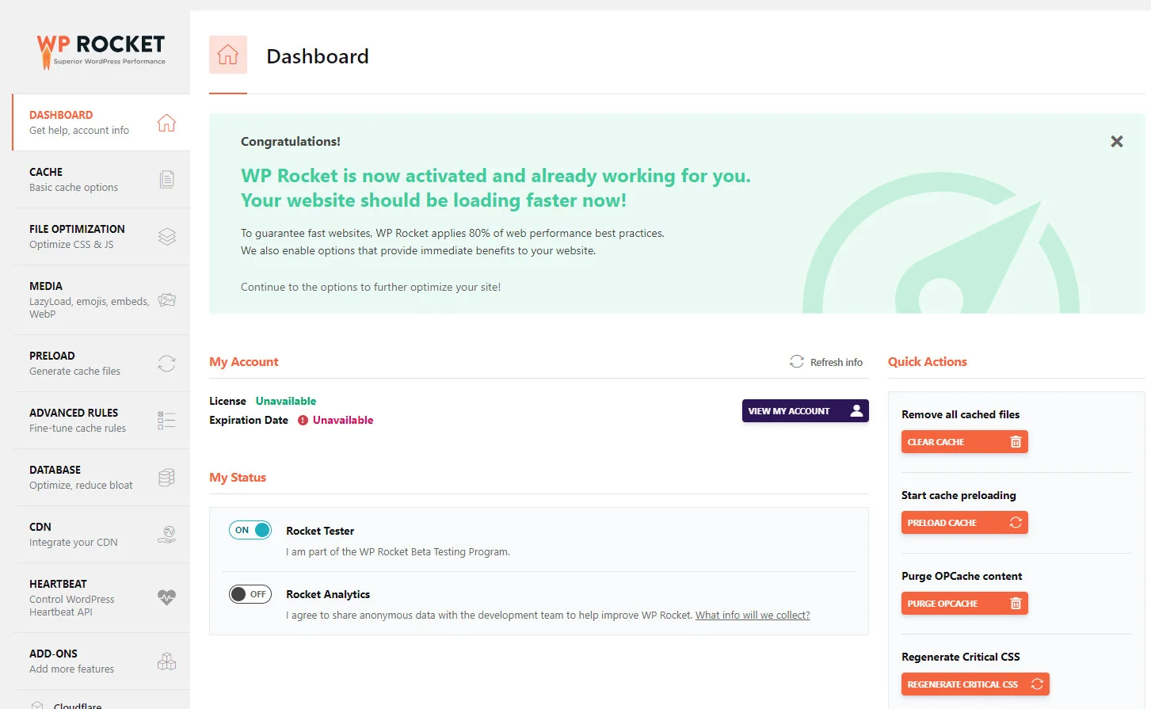Open File Optimization settings
This screenshot has width=1151, height=709.
tap(101, 237)
